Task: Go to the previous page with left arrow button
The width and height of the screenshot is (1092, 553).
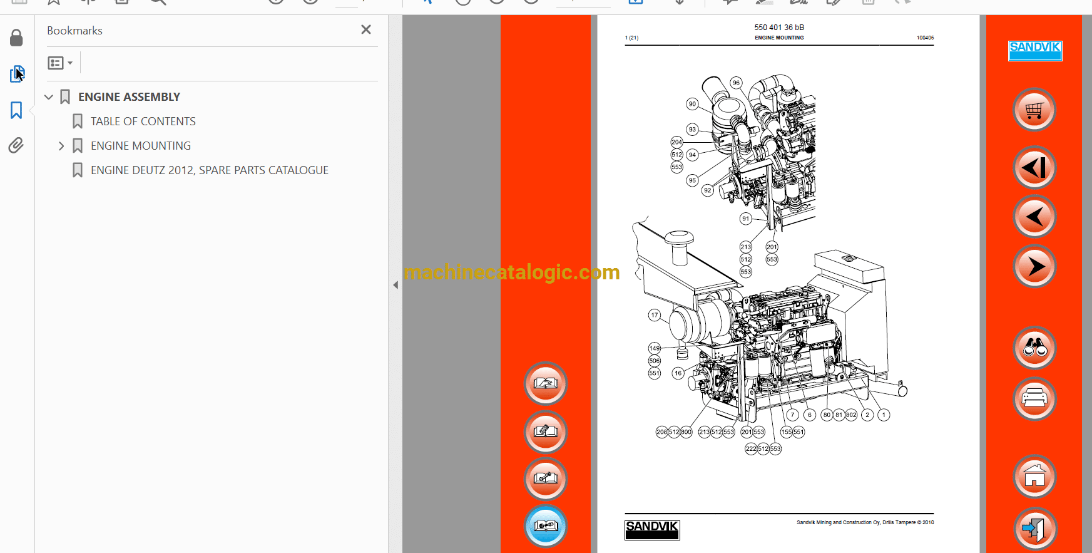Action: [x=1034, y=217]
